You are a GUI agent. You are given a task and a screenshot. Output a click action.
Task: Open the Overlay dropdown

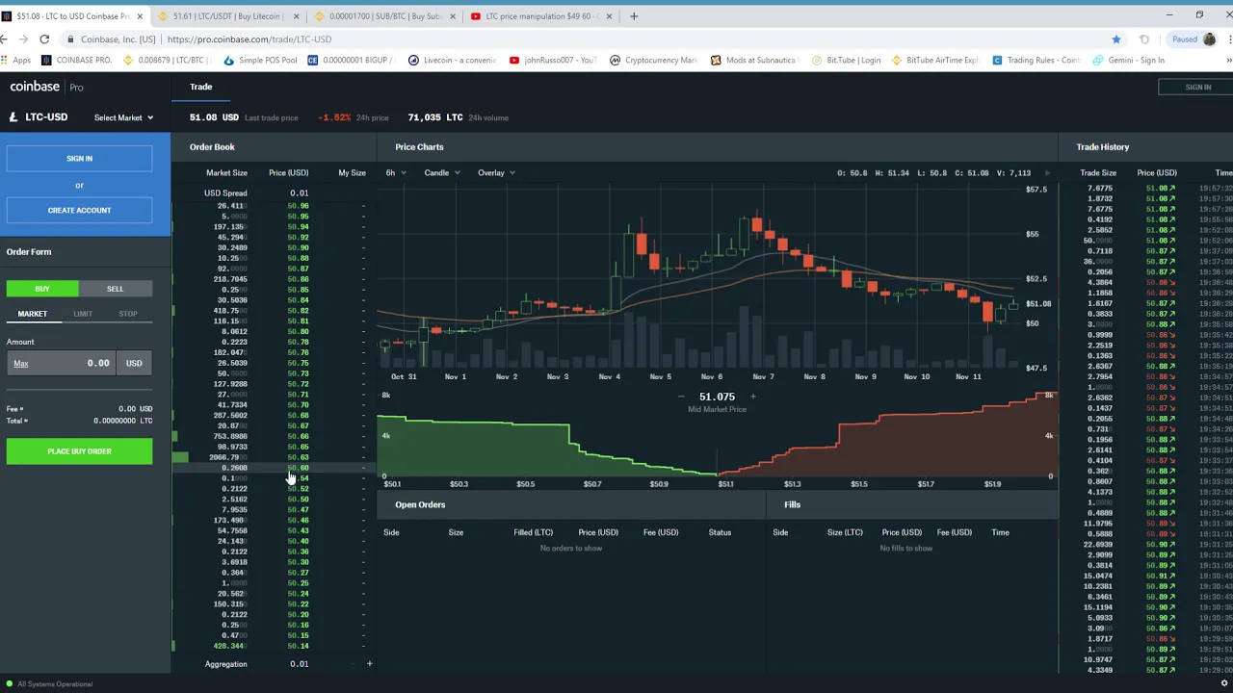coord(495,173)
